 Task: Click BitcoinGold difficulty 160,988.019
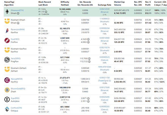(65, 88)
